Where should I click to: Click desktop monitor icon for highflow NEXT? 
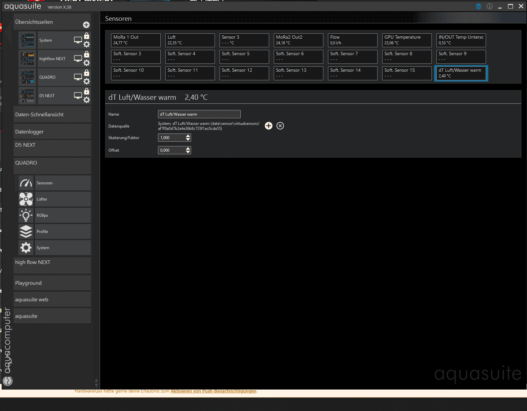pyautogui.click(x=78, y=59)
